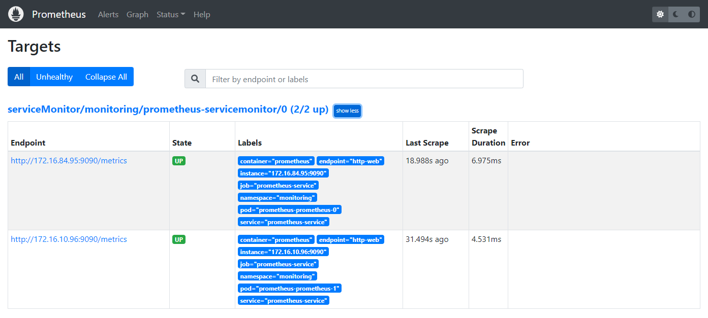Click the instance="172.16.10.96:9090" label
The image size is (708, 318).
(x=283, y=252)
